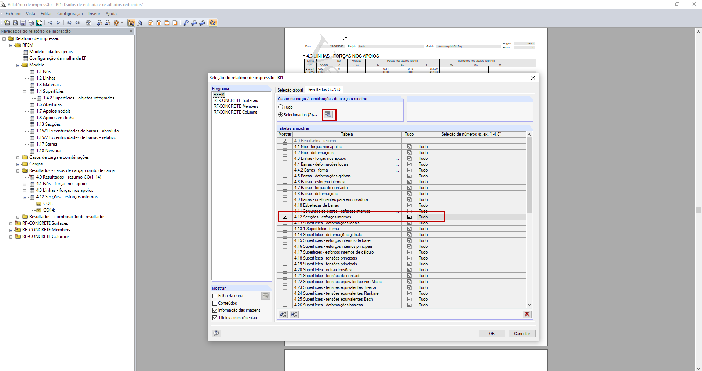The height and width of the screenshot is (371, 702).
Task: Click number selection cell for 4.2 Nós - deformações
Action: tap(471, 153)
